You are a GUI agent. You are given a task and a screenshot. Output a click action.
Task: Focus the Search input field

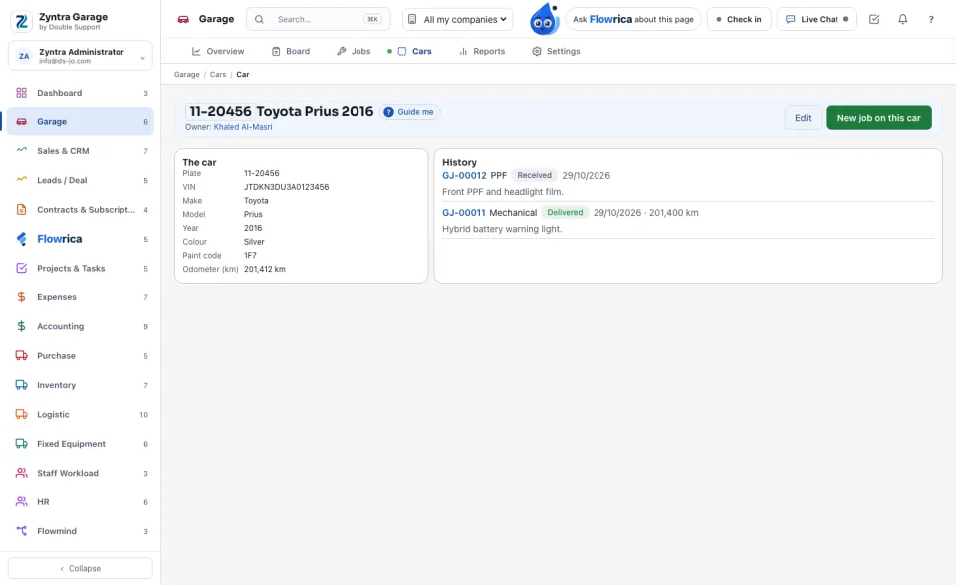[x=319, y=20]
